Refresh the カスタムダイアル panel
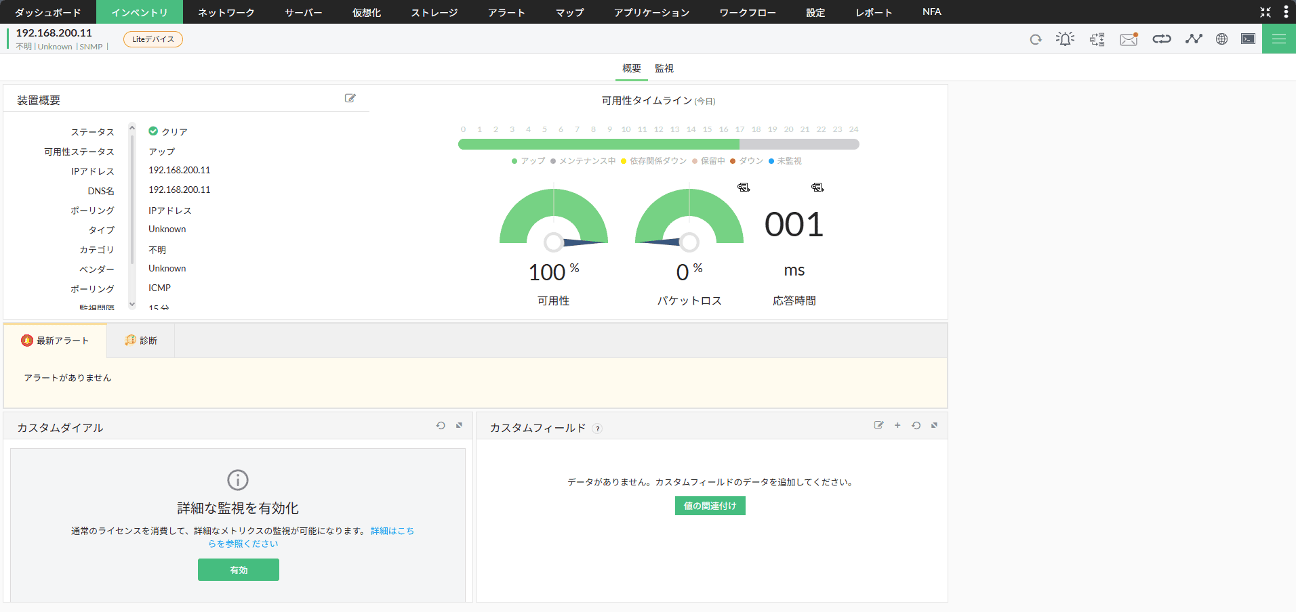The image size is (1296, 612). [441, 426]
